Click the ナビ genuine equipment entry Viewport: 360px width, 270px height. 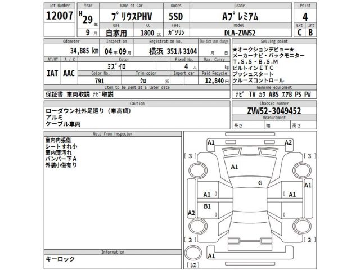240,94
